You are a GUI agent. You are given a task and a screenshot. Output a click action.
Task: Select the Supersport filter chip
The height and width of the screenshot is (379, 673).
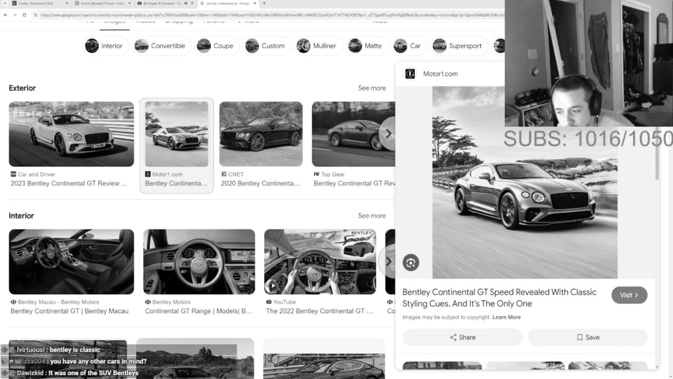(458, 46)
